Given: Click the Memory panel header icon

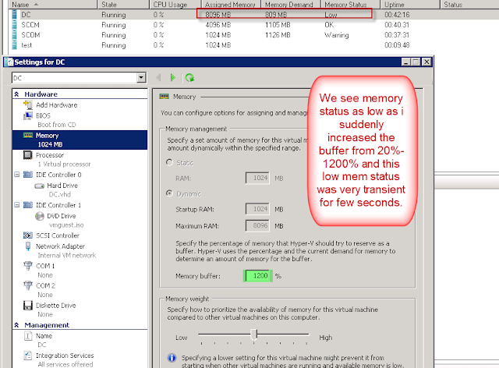Looking at the screenshot, I should [x=165, y=97].
